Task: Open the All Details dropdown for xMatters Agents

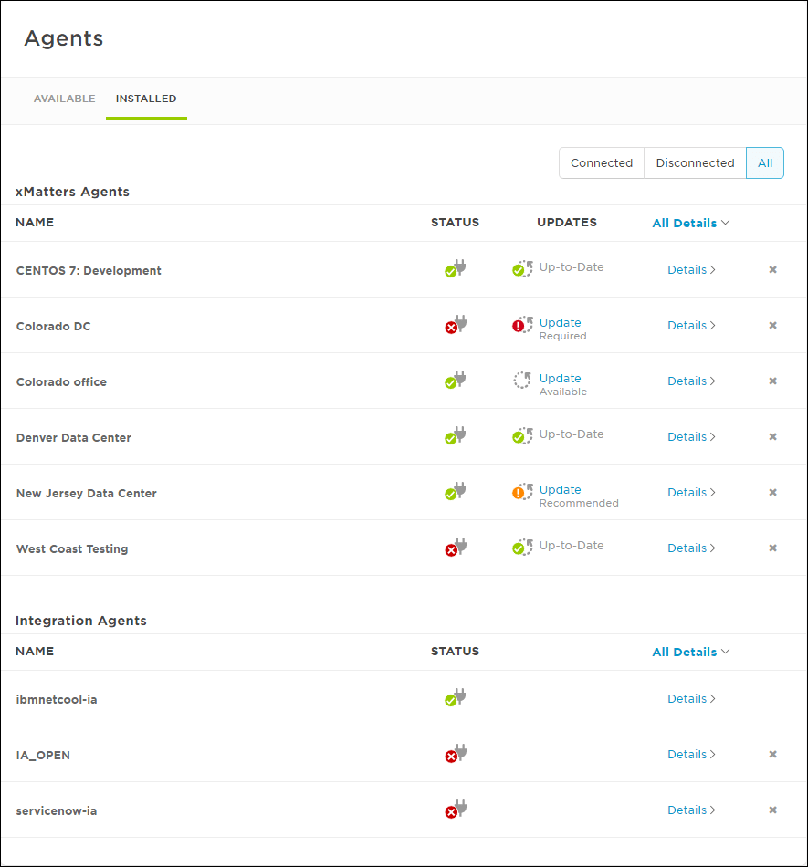Action: pos(690,223)
